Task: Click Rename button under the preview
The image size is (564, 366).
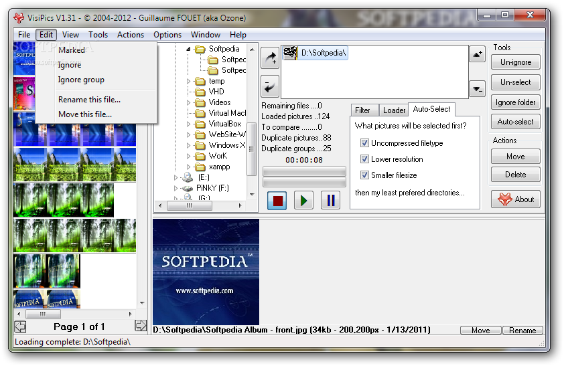Action: click(x=522, y=331)
